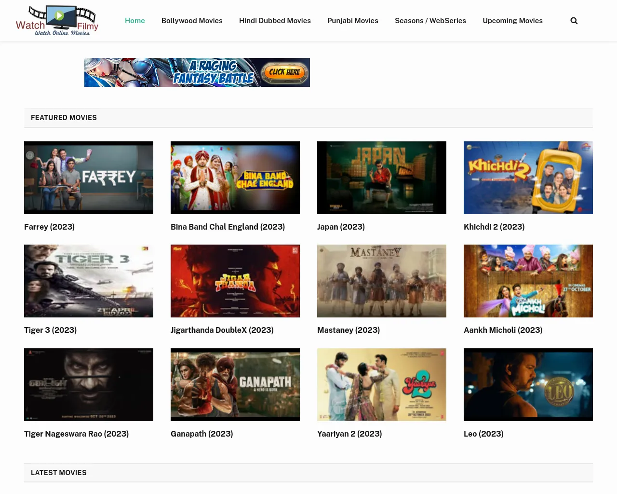Select Punjabi Movies in the navigation
Screen dimensions: 617x494
(353, 21)
